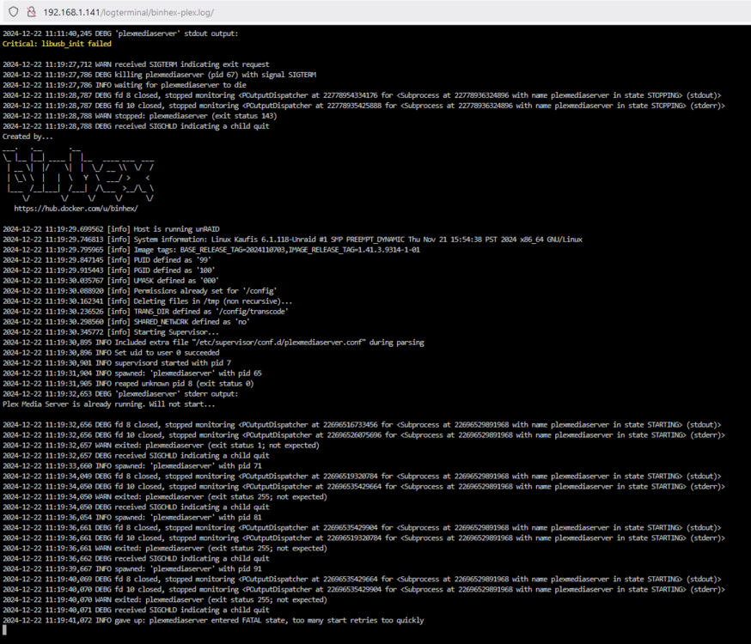Click the binhex ASCII art logo
The height and width of the screenshot is (644, 751).
(78, 174)
